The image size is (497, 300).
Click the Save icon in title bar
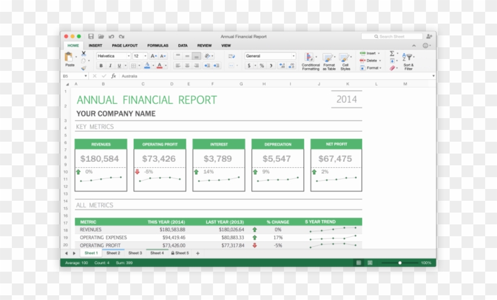click(91, 37)
